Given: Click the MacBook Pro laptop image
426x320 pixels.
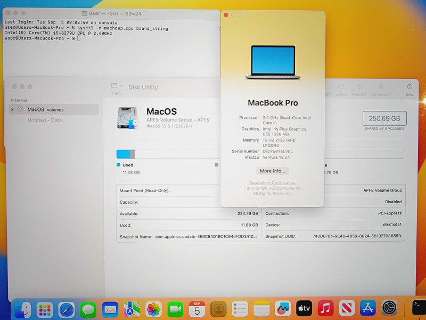Looking at the screenshot, I should [273, 62].
